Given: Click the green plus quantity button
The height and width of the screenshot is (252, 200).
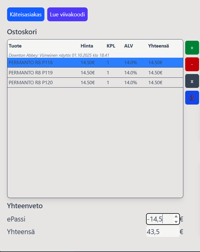Looking at the screenshot, I should pos(192,48).
